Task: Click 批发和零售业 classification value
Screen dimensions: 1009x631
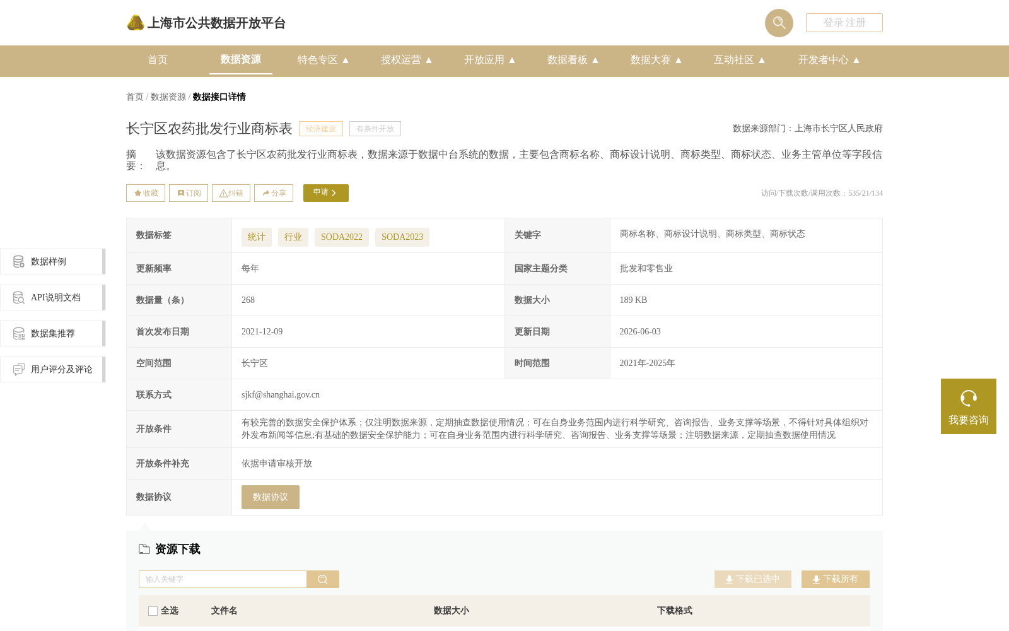Action: (x=646, y=269)
